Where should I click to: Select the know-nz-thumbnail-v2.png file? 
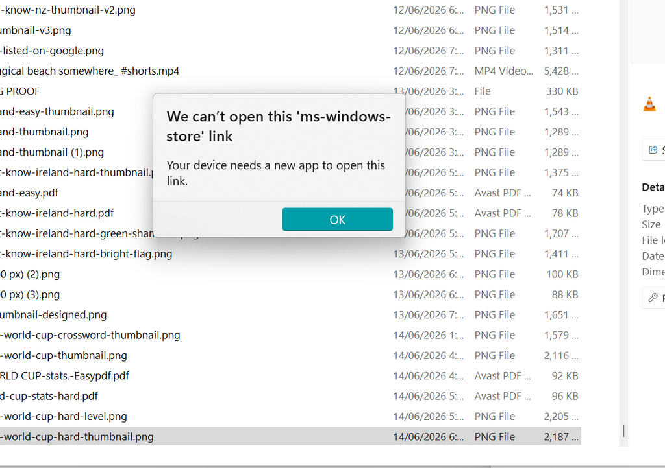point(290,10)
